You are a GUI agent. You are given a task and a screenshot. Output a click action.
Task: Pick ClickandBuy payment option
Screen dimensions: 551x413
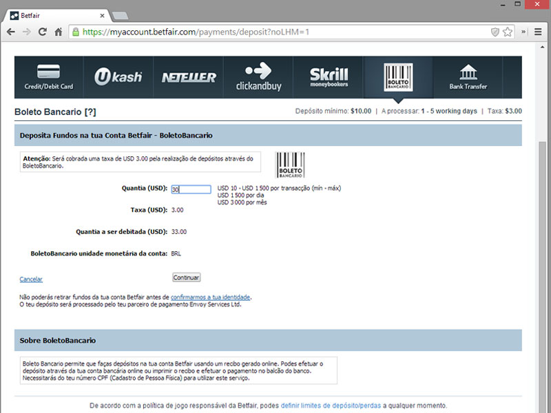tap(258, 77)
